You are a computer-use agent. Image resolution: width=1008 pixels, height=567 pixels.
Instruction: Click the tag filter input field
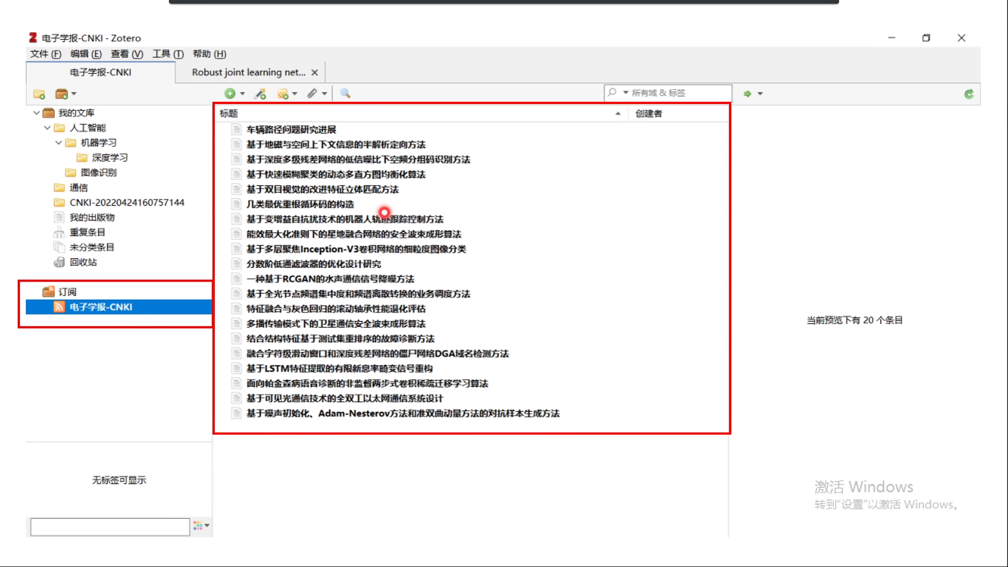click(110, 527)
